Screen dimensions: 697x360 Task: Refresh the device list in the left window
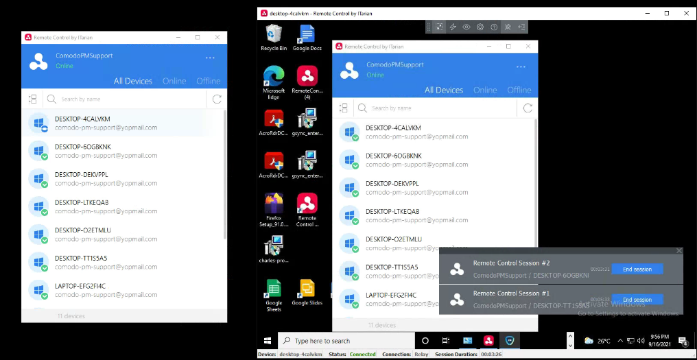pos(217,99)
